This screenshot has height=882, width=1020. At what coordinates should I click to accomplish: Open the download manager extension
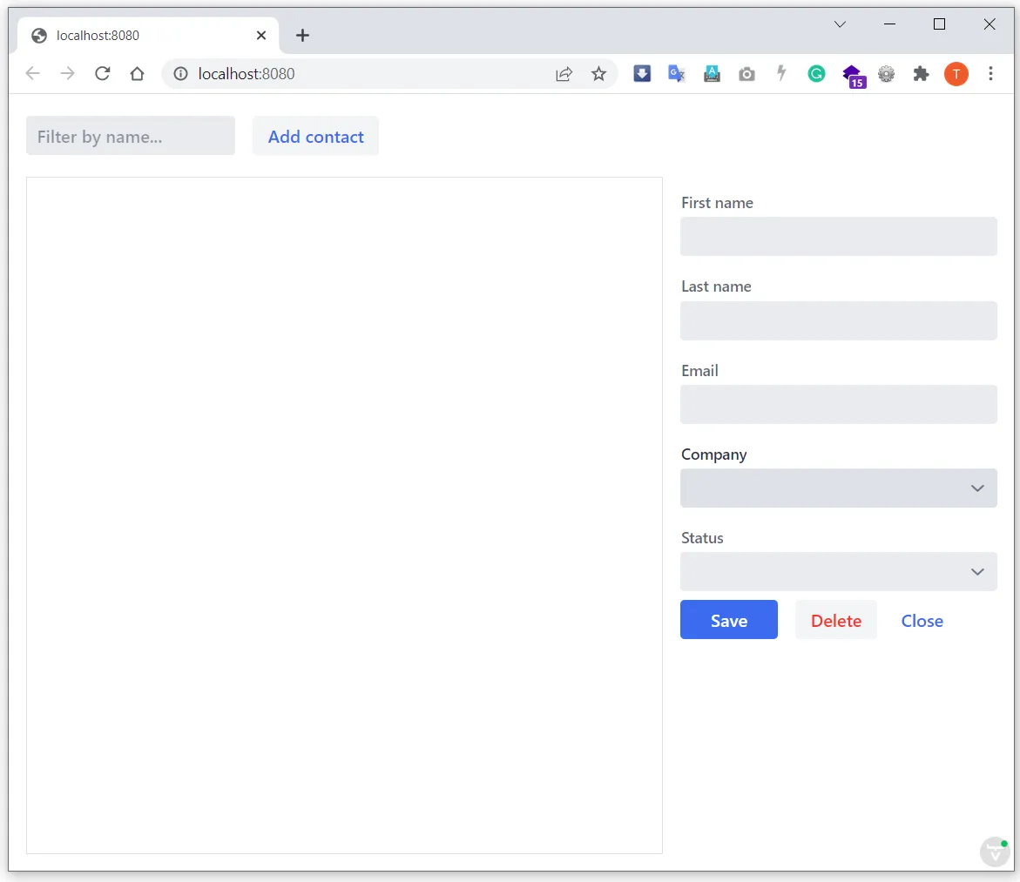pos(642,74)
